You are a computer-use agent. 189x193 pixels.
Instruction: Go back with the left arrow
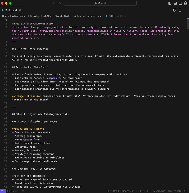54,3
